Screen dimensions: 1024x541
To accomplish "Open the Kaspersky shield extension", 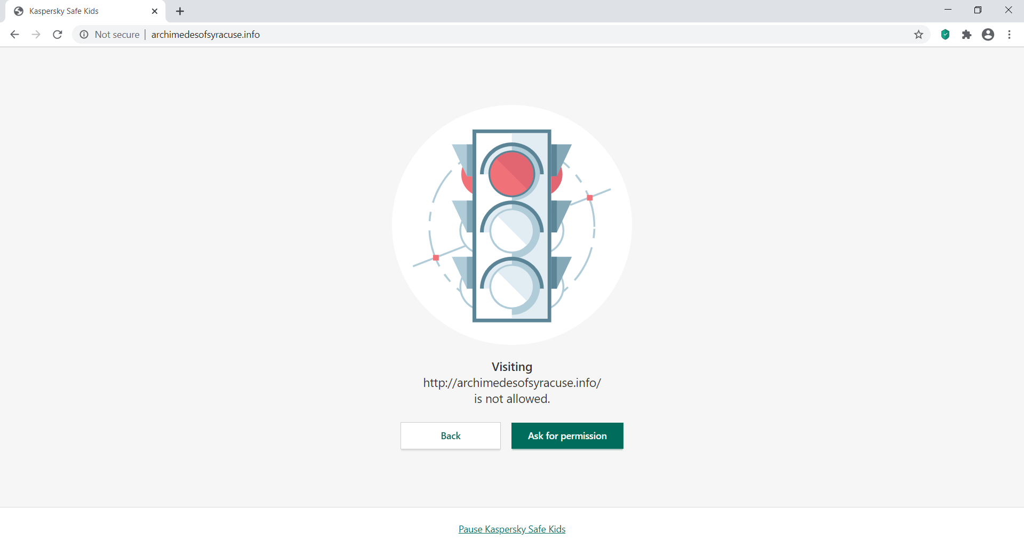I will pyautogui.click(x=945, y=35).
